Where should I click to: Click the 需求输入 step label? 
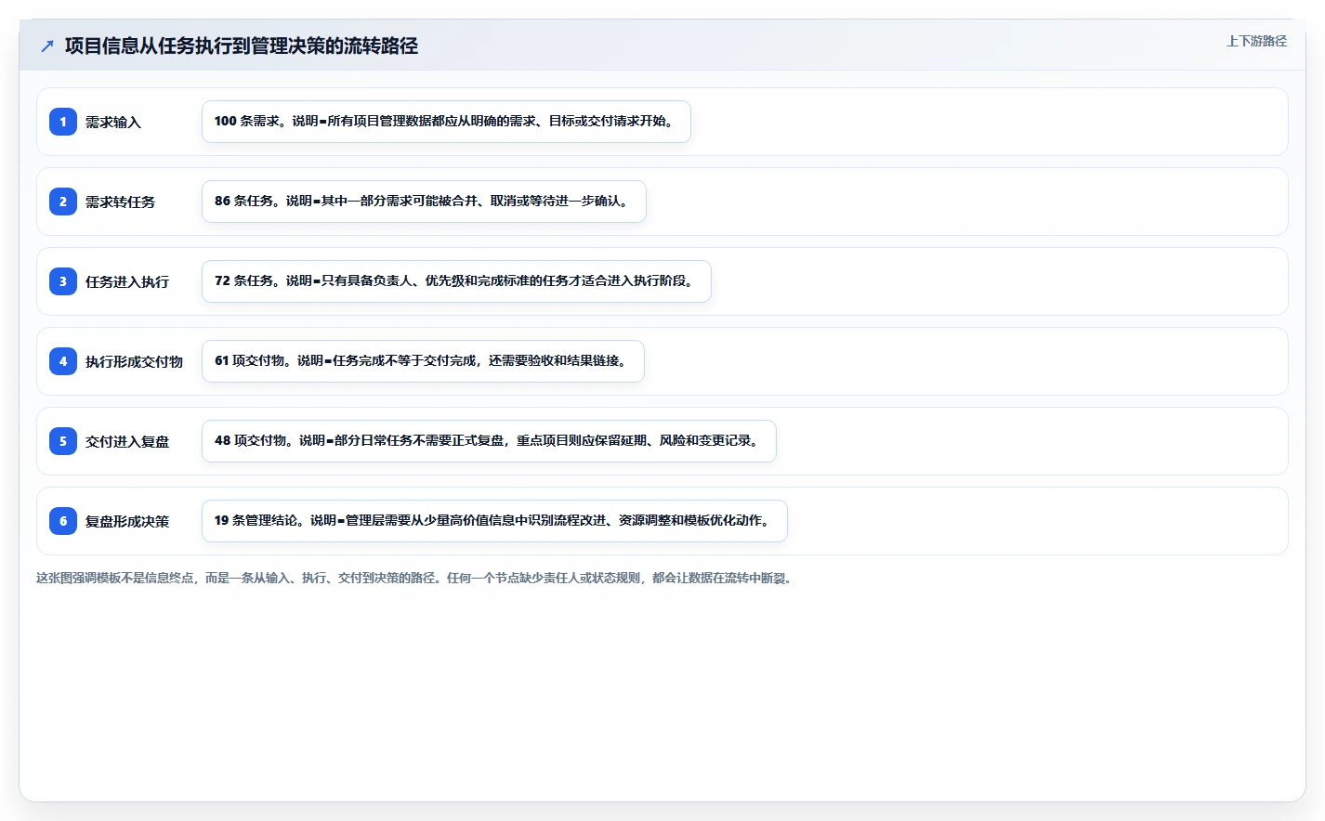pos(113,123)
